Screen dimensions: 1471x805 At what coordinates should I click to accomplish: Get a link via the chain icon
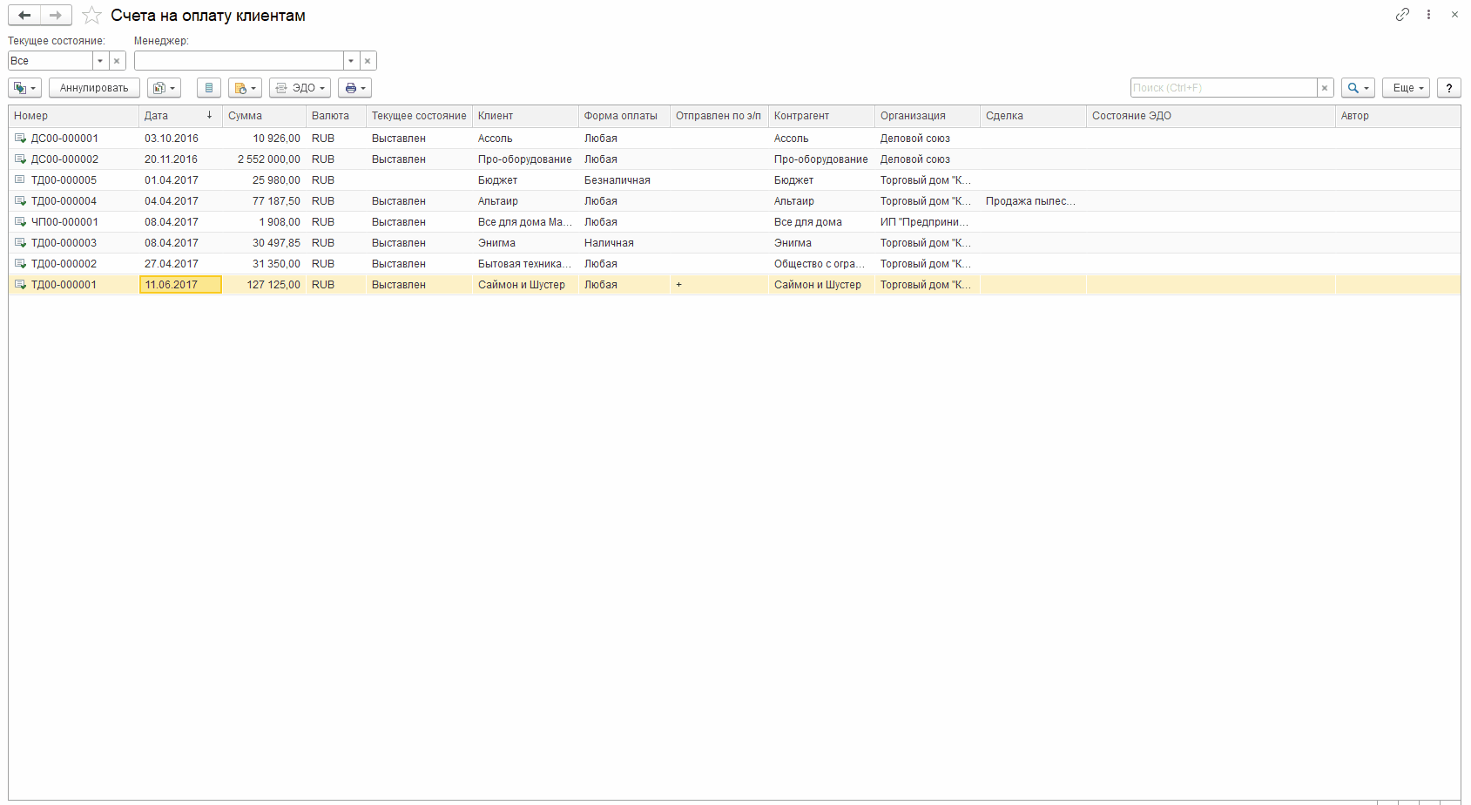coord(1402,15)
